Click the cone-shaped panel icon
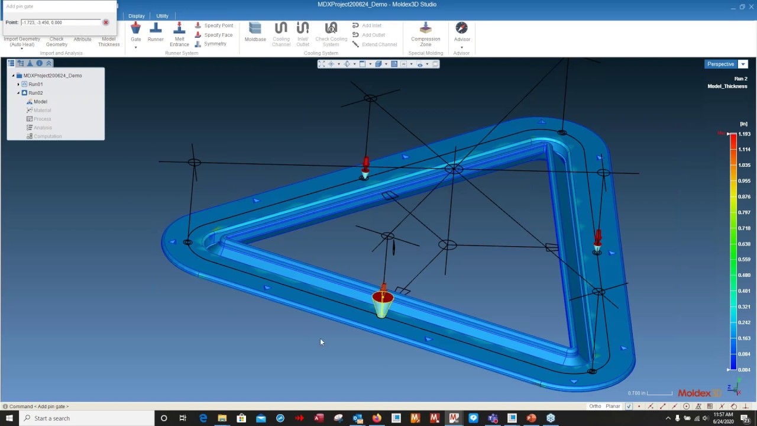 click(x=30, y=63)
